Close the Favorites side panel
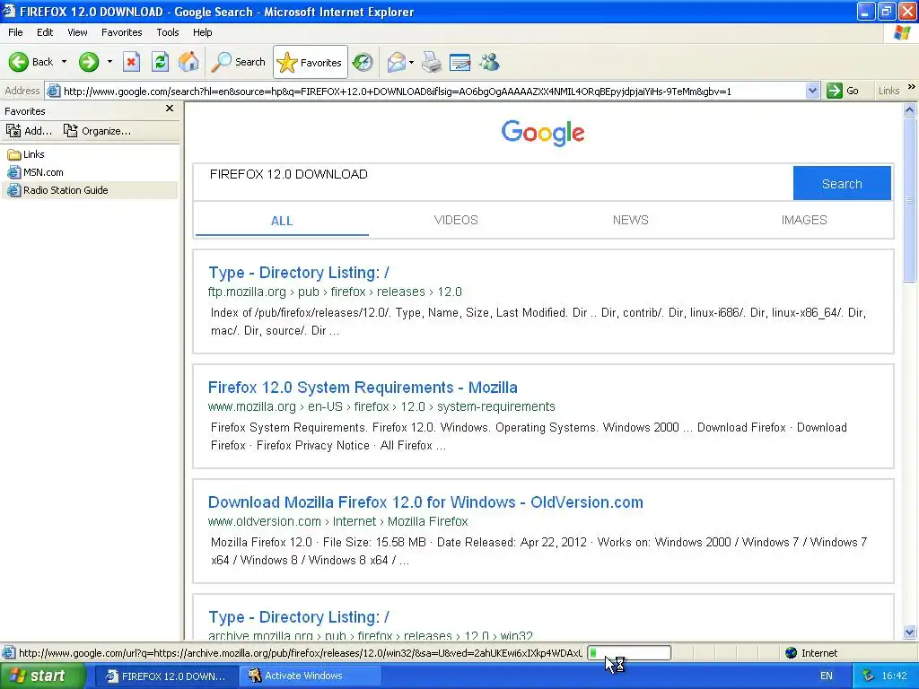This screenshot has width=919, height=689. pyautogui.click(x=170, y=109)
